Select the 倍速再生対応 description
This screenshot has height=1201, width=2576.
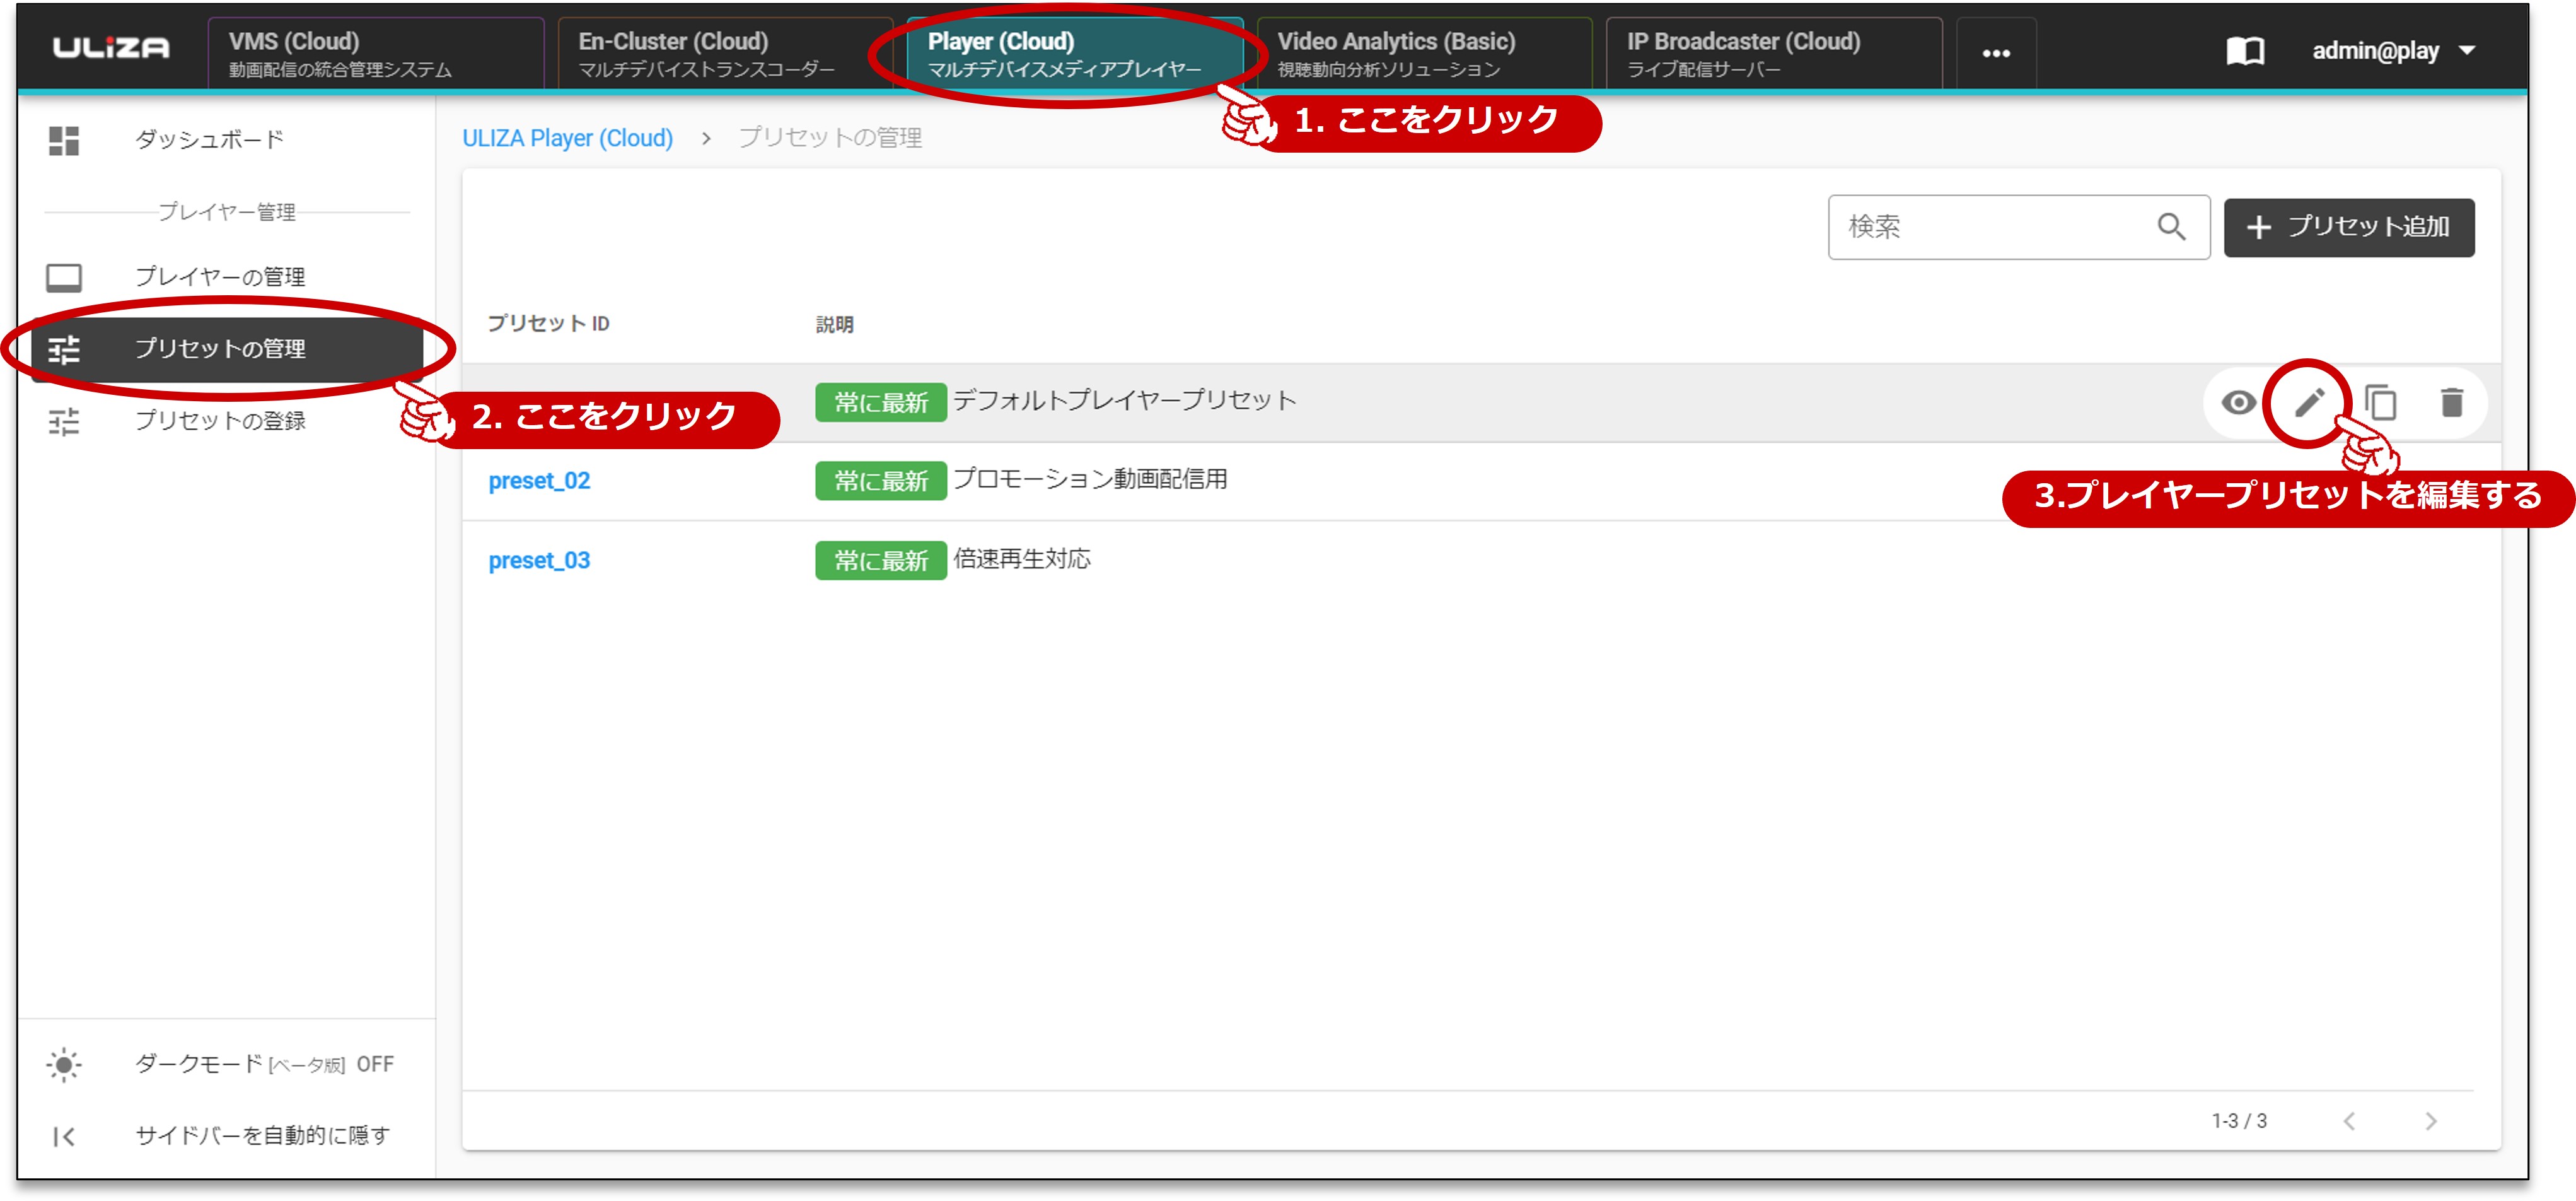click(x=1021, y=558)
